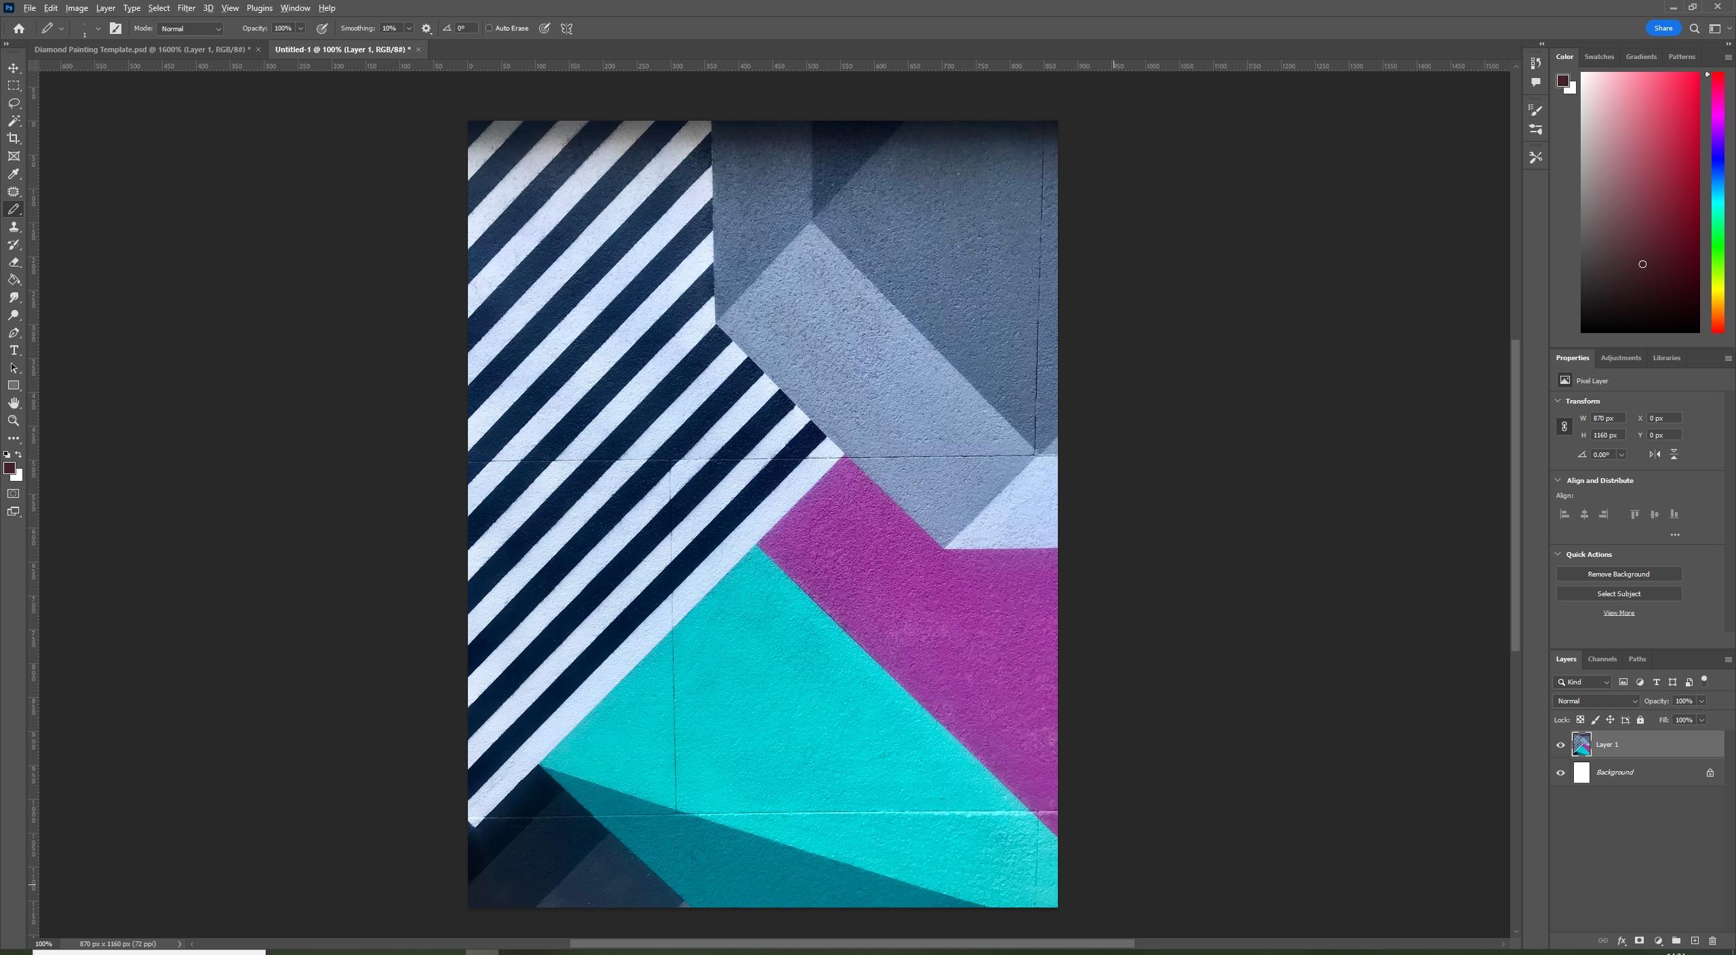Select the Zoom tool
The height and width of the screenshot is (955, 1736).
[14, 421]
